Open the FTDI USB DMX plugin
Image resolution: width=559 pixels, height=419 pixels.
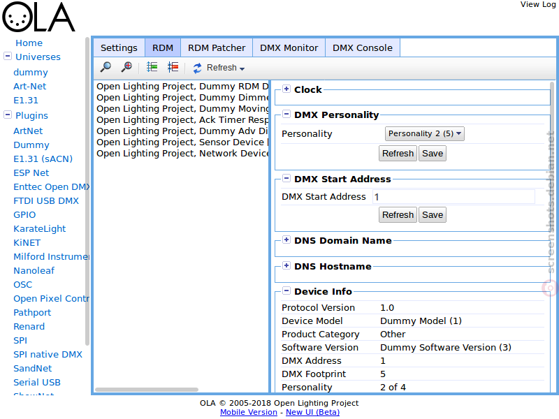pyautogui.click(x=46, y=201)
